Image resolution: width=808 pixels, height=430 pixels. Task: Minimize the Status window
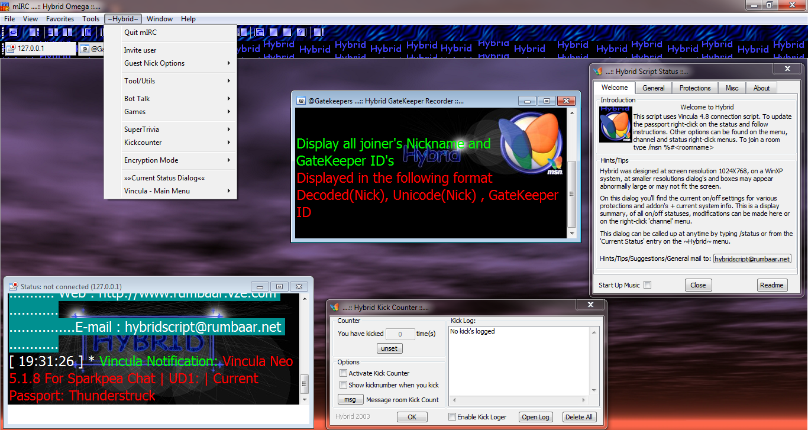tap(260, 287)
